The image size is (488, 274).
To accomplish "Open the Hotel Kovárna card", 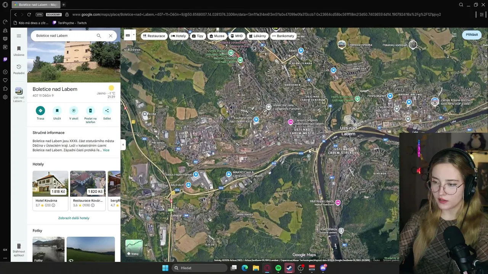I will click(50, 191).
